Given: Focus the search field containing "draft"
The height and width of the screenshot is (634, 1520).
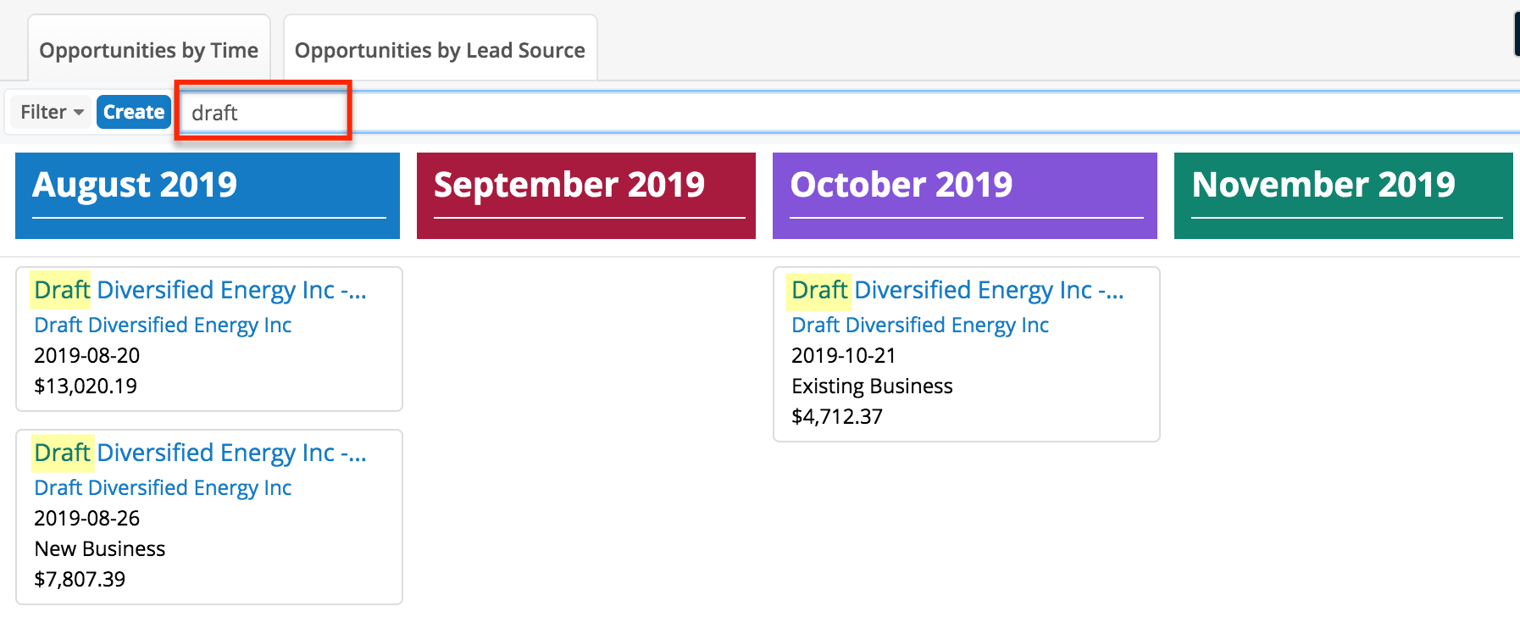Looking at the screenshot, I should click(x=263, y=113).
